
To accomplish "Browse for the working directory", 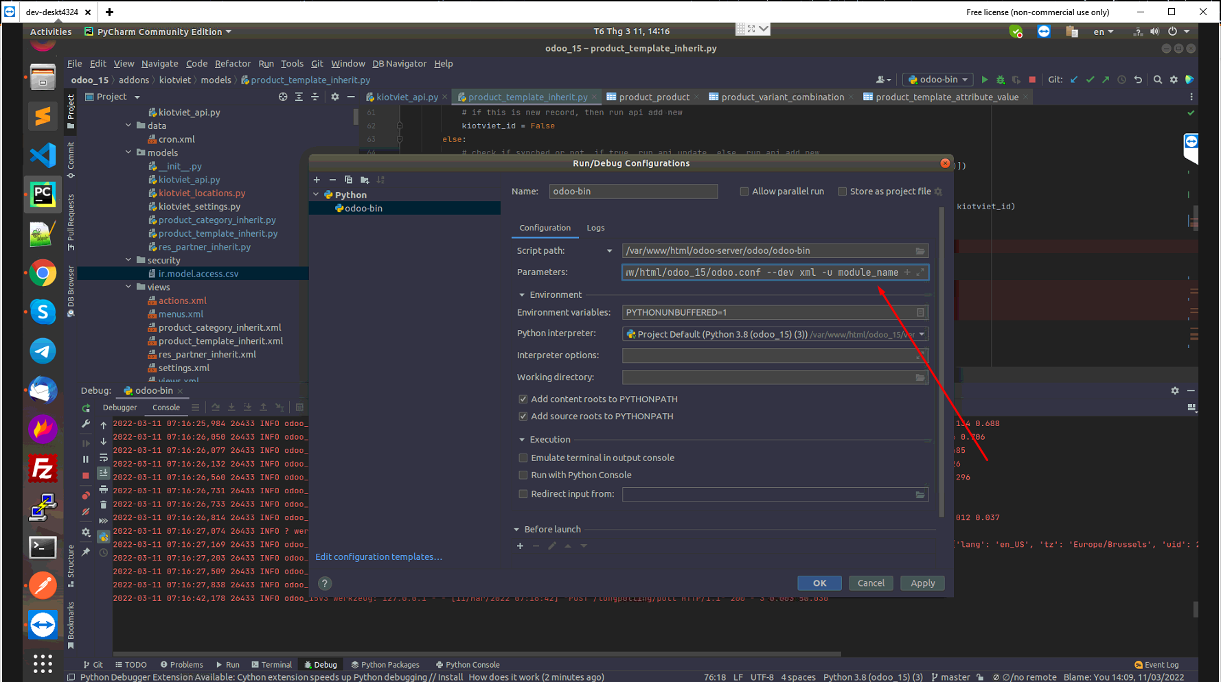I will coord(920,377).
